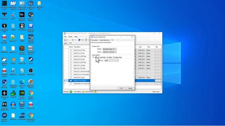Open the Device dropdown showing A320_FCU_IAS Enc
Viewport: 225px width, 126px height.
pyautogui.click(x=109, y=52)
